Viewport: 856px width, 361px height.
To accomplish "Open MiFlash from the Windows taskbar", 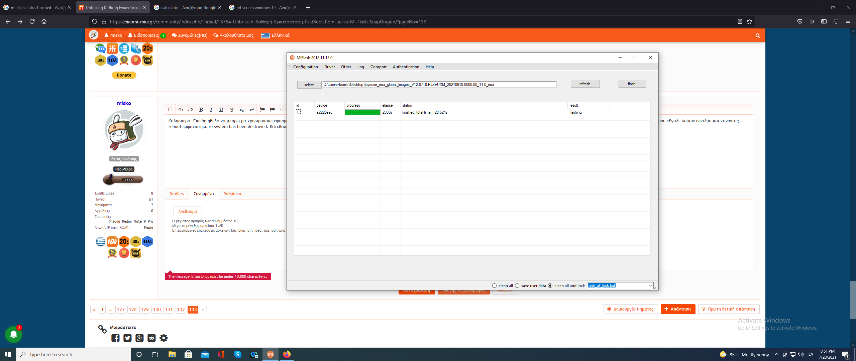I will click(271, 354).
